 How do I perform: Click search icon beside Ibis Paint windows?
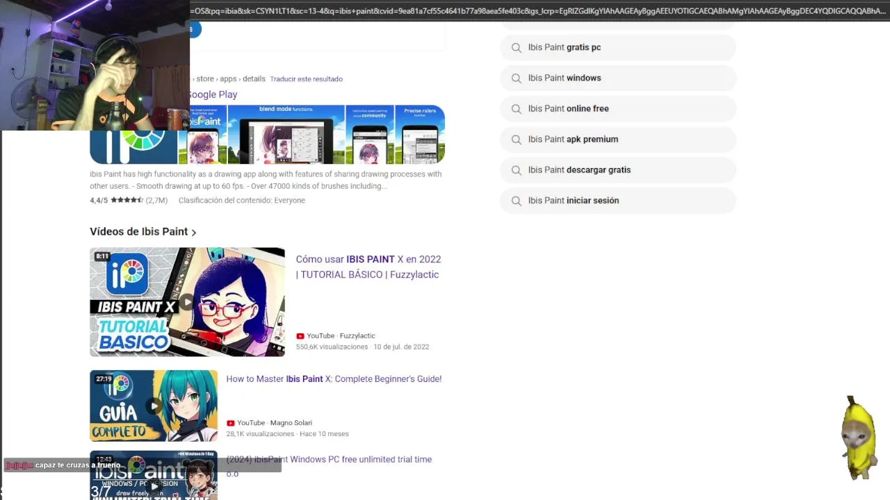516,78
